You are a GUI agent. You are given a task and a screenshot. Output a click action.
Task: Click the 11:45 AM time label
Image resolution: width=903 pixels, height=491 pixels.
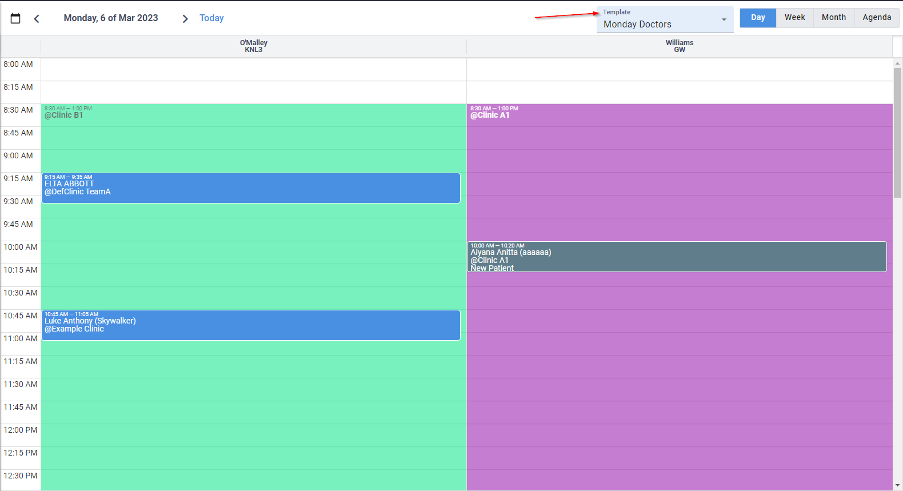click(21, 407)
